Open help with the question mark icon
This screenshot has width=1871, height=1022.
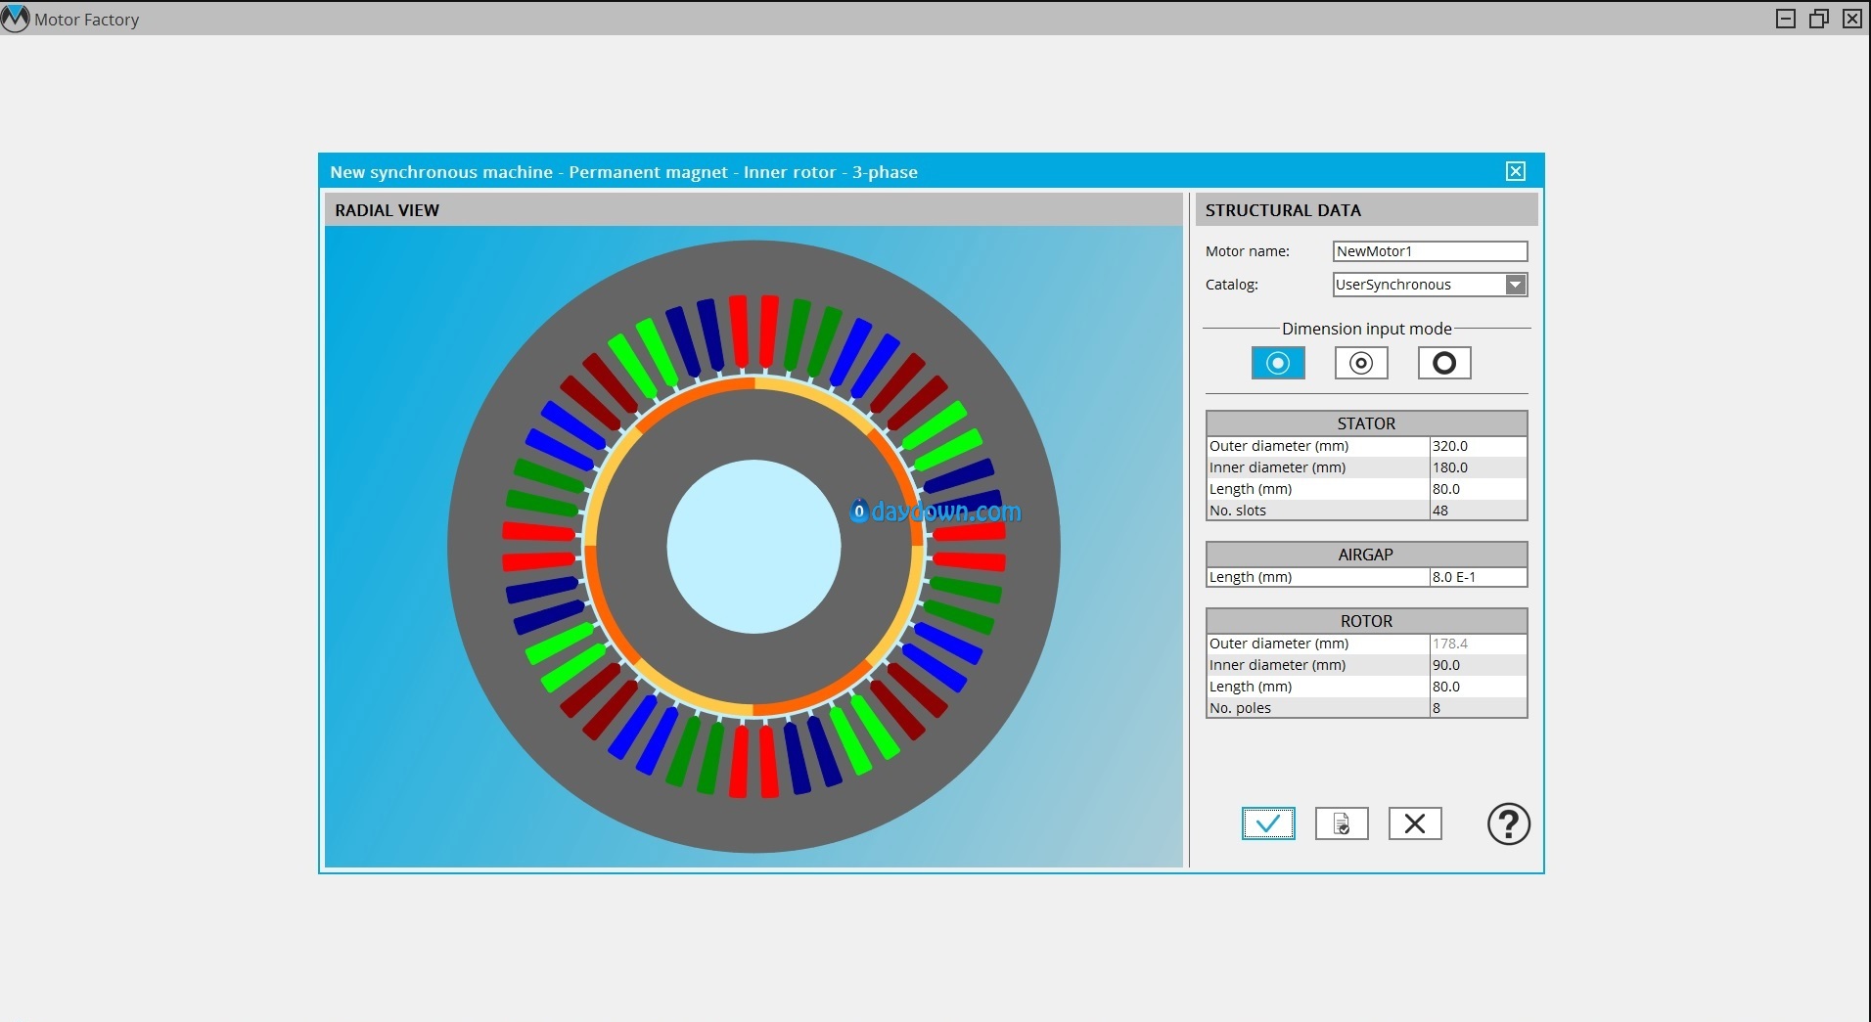1508,823
